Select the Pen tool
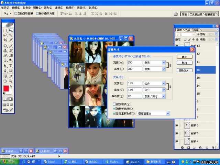The height and width of the screenshot is (165, 220). coord(5,70)
